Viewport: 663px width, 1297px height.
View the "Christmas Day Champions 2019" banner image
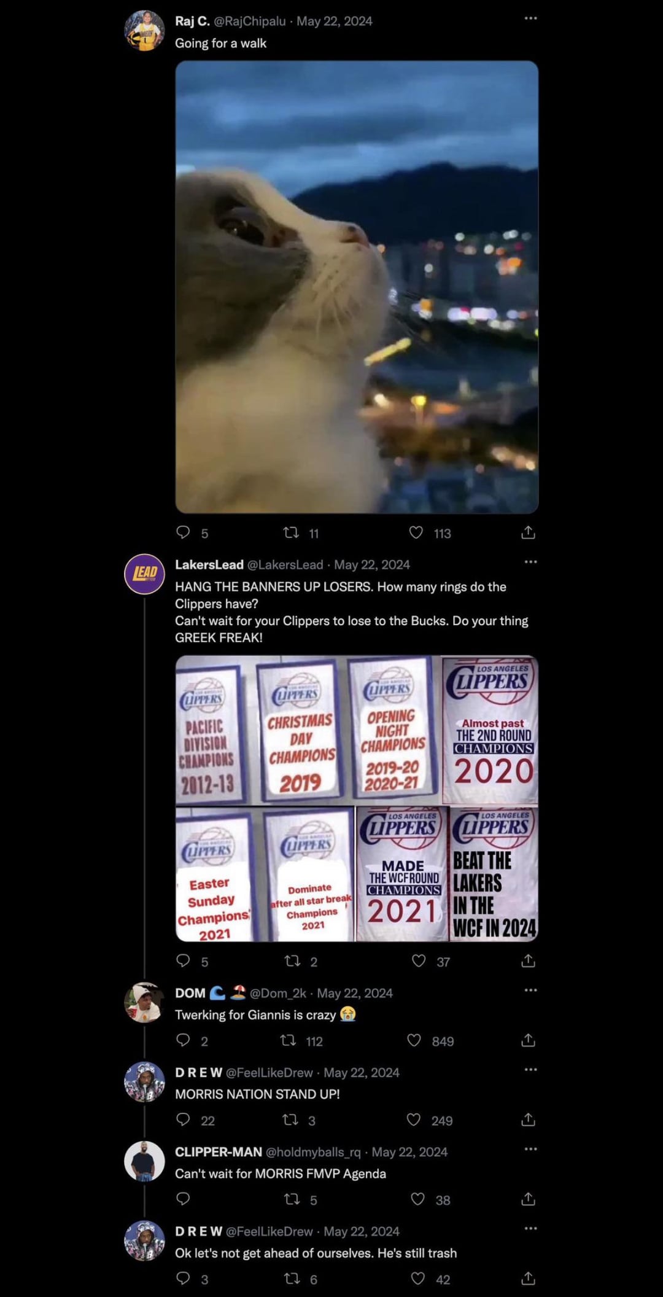tap(300, 731)
